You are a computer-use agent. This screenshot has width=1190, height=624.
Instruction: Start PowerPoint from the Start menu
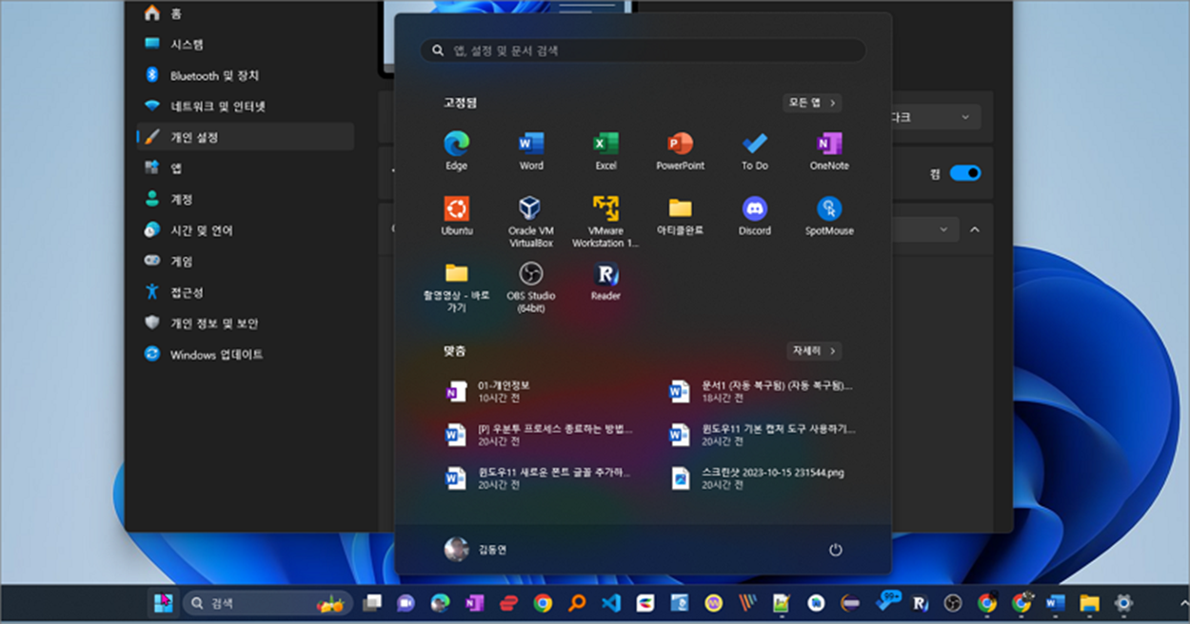pos(680,150)
